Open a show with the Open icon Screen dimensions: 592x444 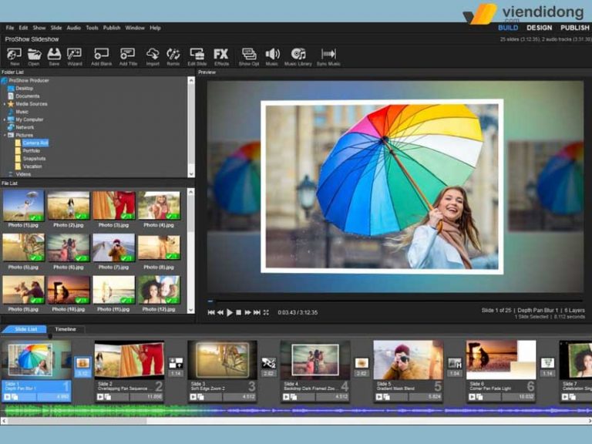(34, 57)
